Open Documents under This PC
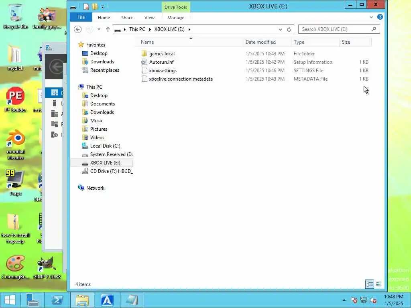 (102, 104)
